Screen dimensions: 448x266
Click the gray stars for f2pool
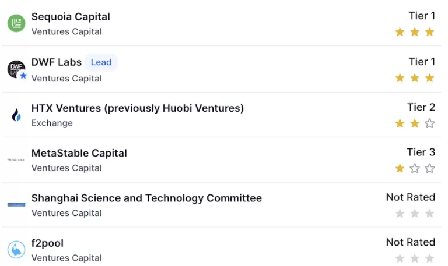(x=415, y=258)
